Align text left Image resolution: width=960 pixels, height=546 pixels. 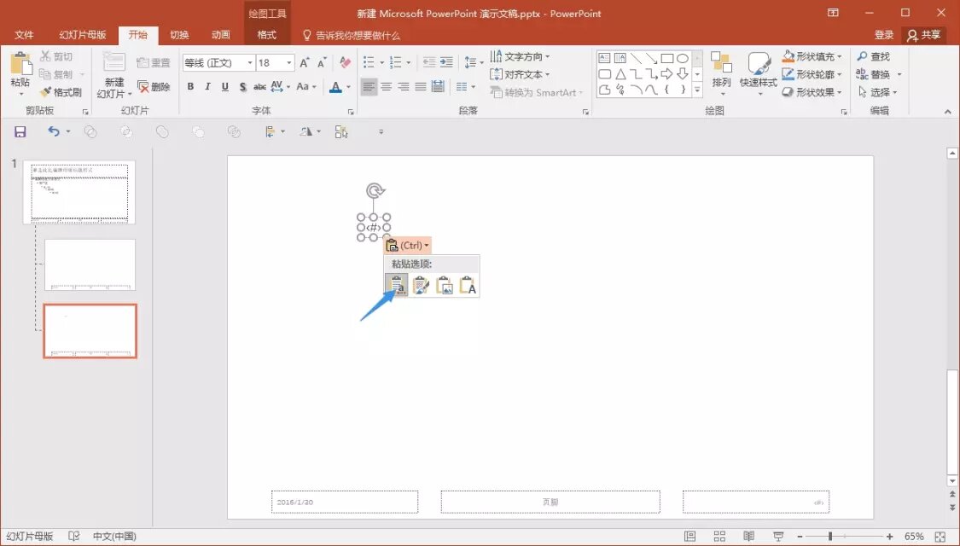[369, 87]
